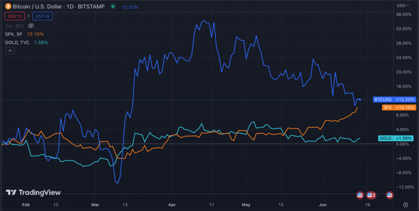
Task: Click the blue 25516 buy price button
Action: (x=42, y=16)
